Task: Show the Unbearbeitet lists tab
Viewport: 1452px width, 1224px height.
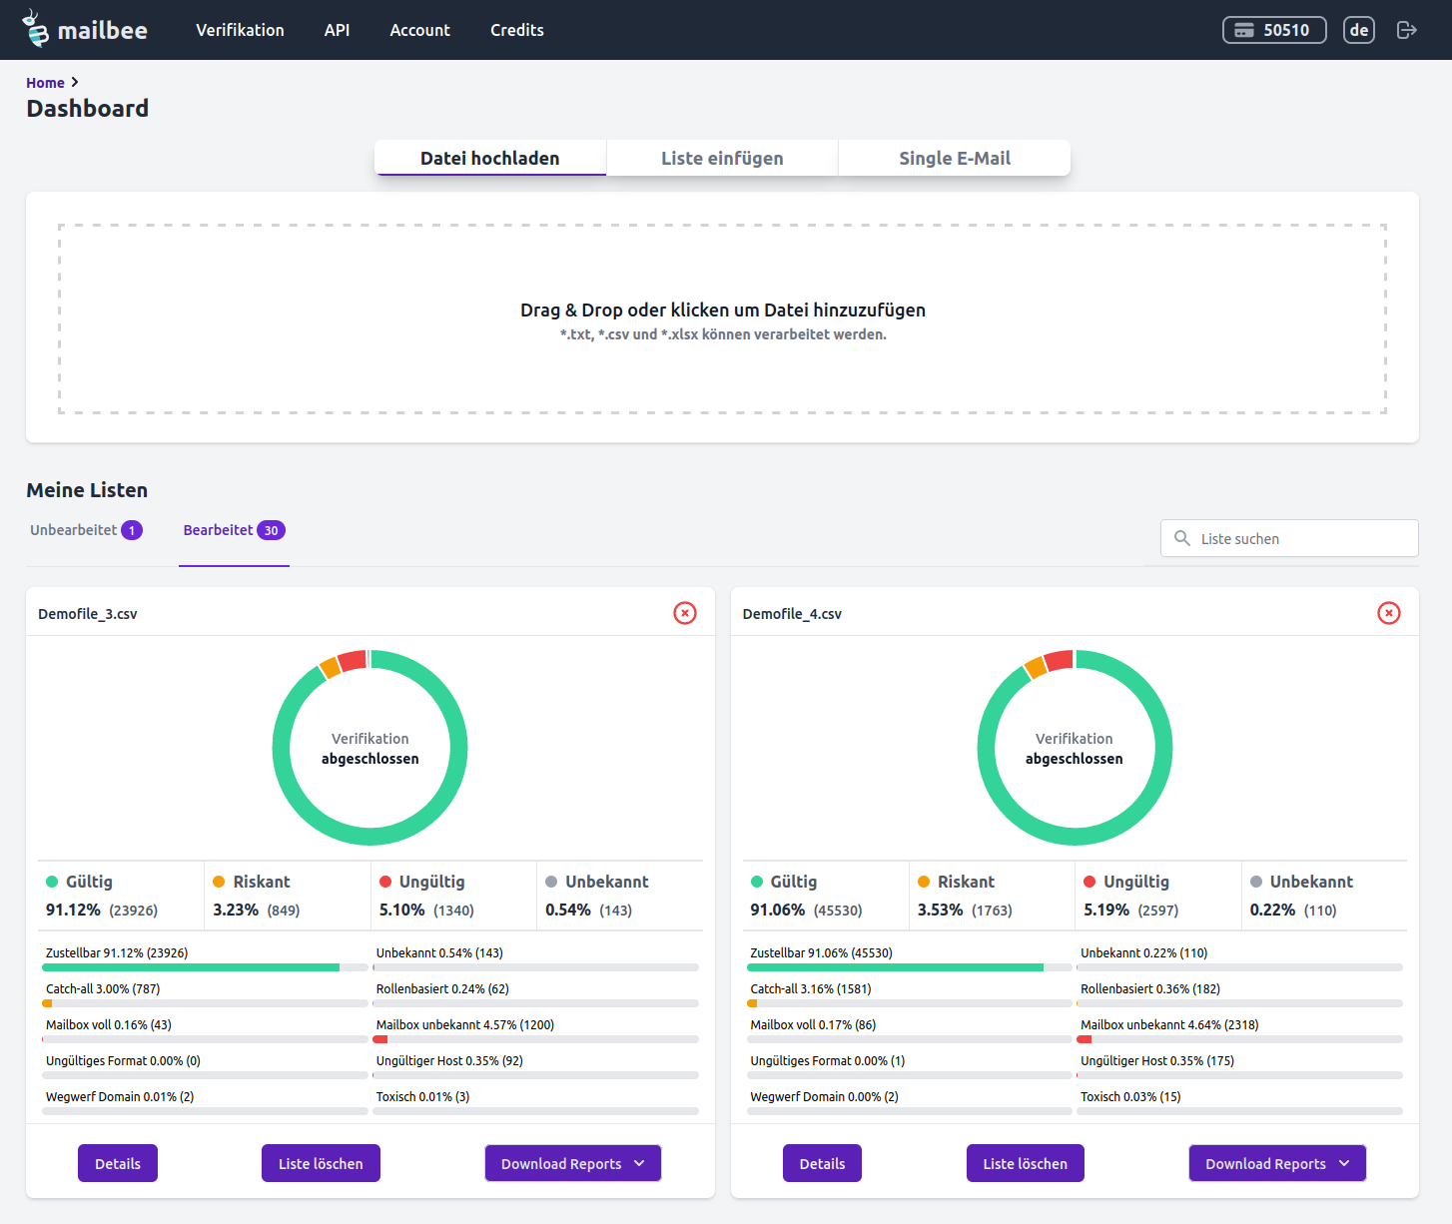Action: tap(86, 530)
